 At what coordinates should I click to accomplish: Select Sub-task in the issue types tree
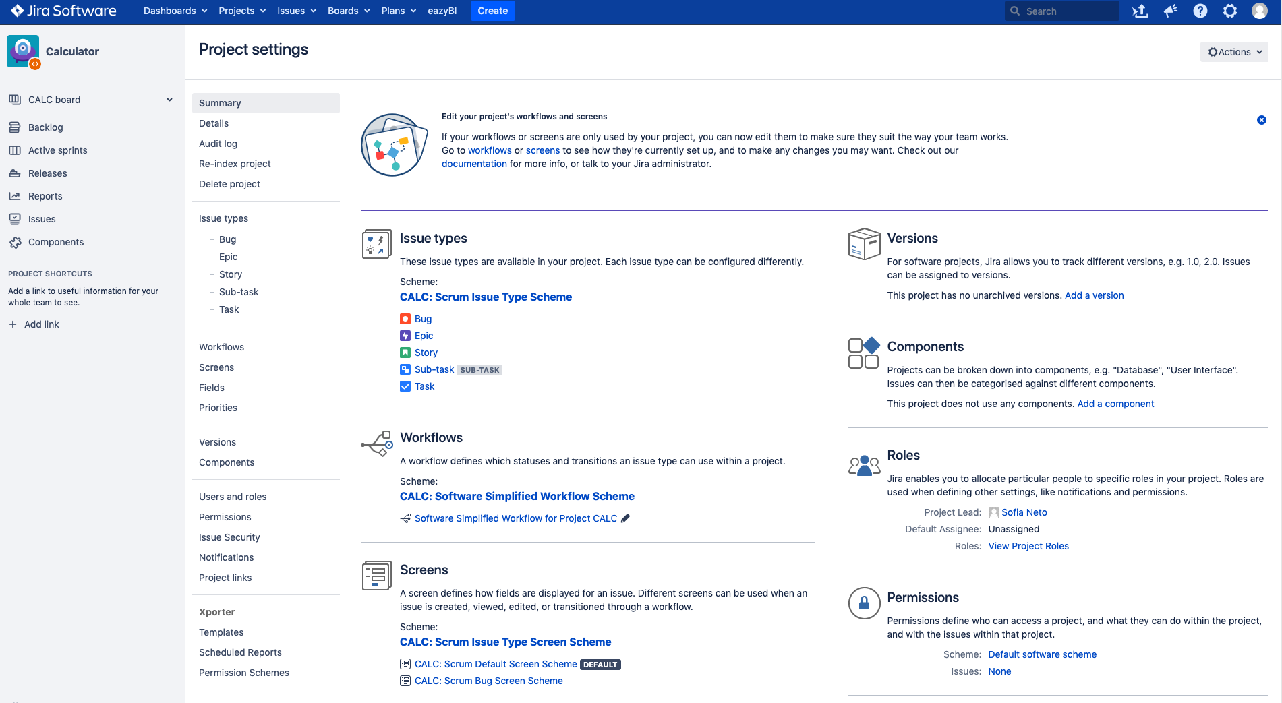pos(239,292)
